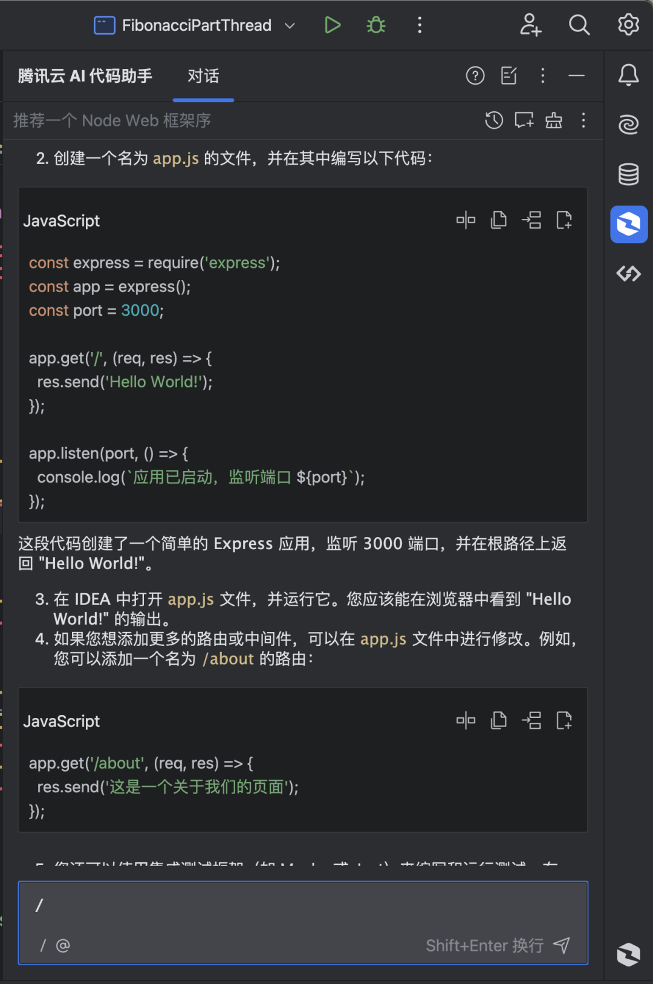Clear the conversation with the broom icon

[554, 120]
